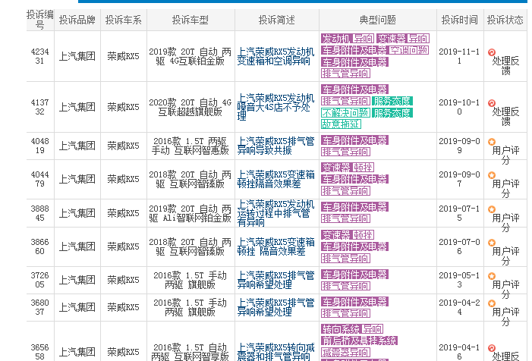Click 上汽集团 brand cell in complaint 372605 row
This screenshot has height=361, width=532.
(x=77, y=280)
